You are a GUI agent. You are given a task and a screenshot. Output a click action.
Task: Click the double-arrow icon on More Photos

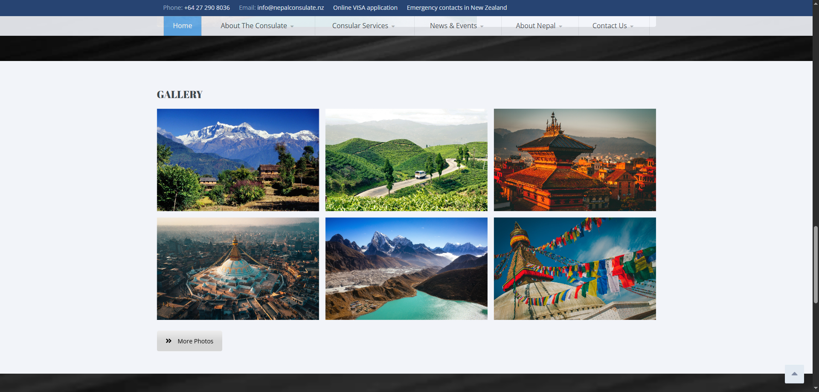pyautogui.click(x=168, y=341)
